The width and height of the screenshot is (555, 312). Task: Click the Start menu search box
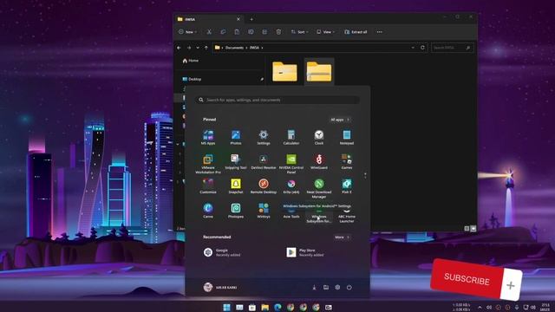(x=277, y=101)
